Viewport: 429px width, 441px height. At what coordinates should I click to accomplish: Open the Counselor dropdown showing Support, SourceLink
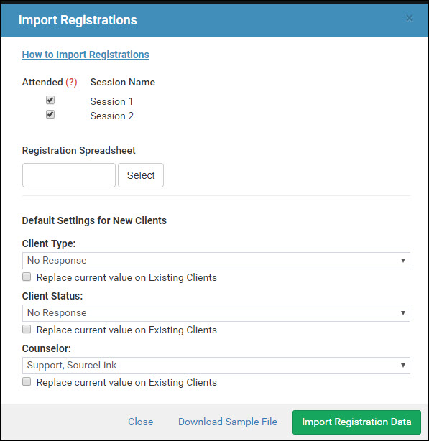point(216,366)
